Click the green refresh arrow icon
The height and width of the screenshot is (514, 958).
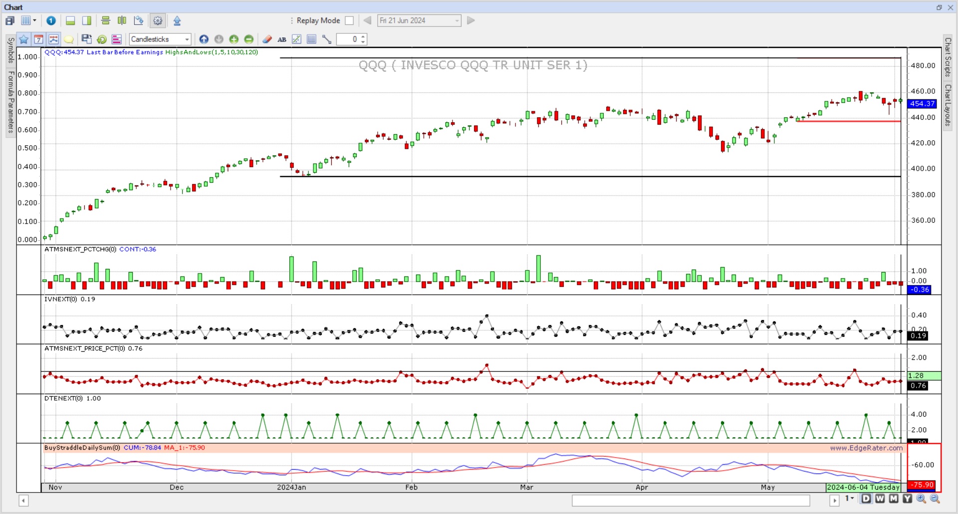point(101,39)
